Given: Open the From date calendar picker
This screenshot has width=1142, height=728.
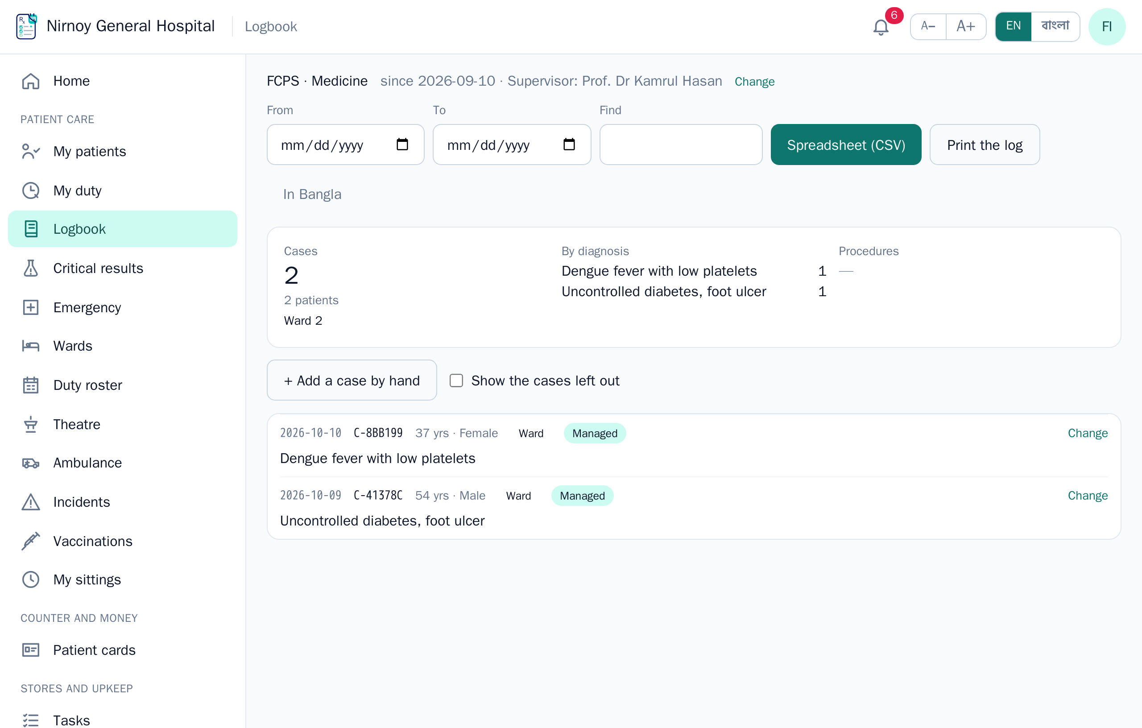Looking at the screenshot, I should pos(402,144).
